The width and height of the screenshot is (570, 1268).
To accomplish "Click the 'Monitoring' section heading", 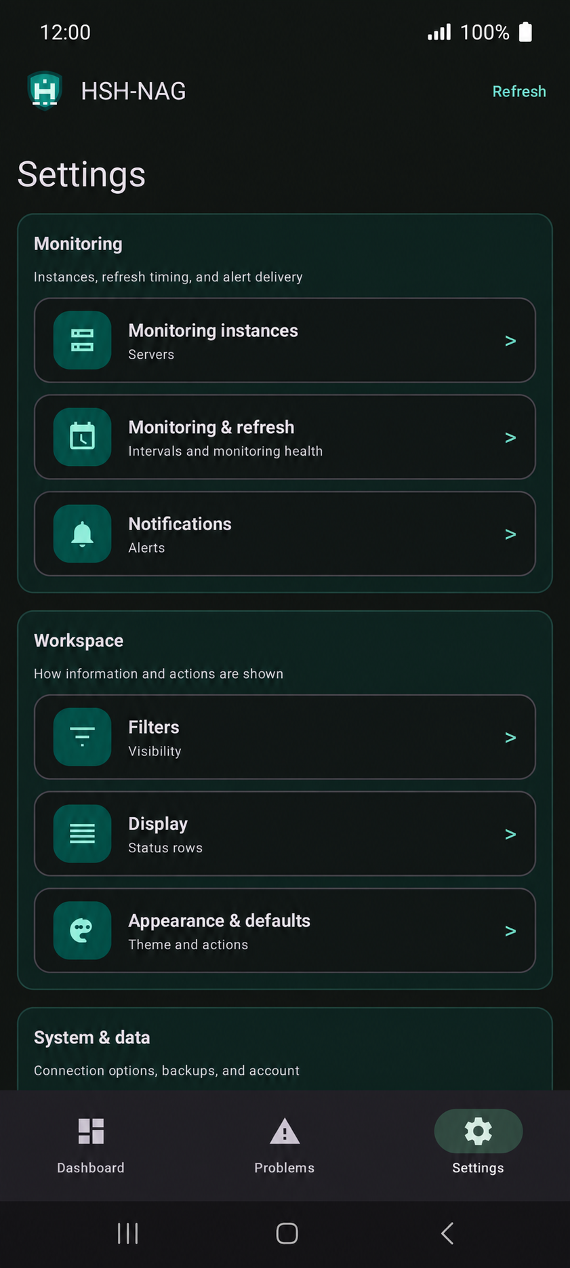I will pos(78,244).
